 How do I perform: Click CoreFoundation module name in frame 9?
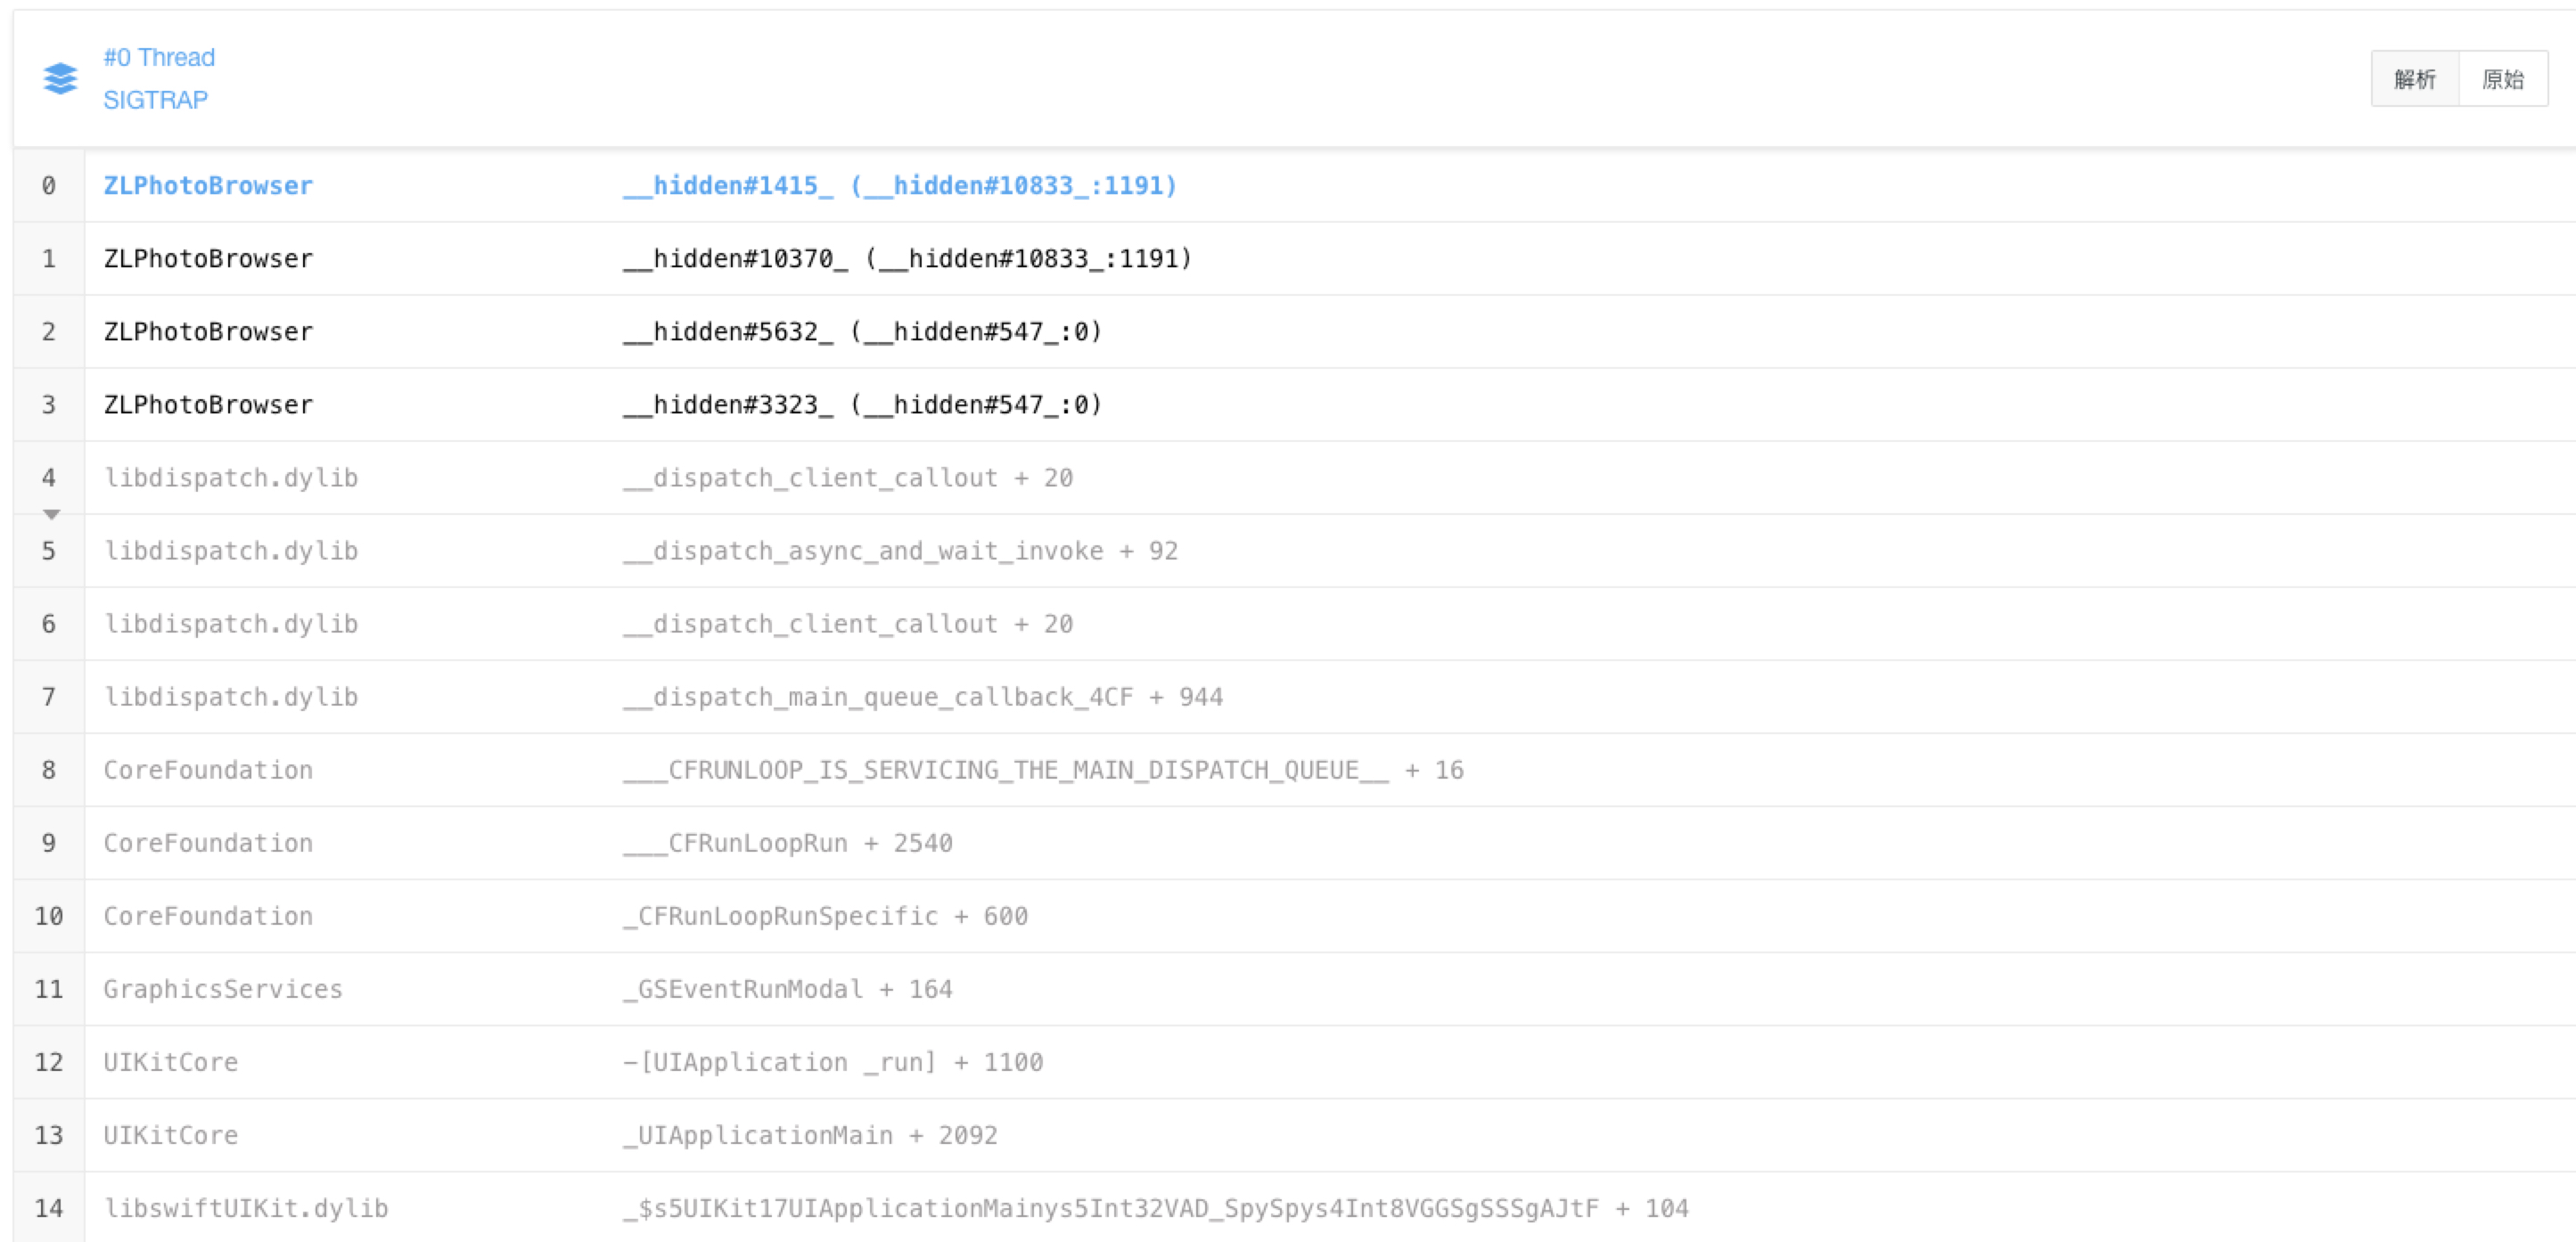pyautogui.click(x=208, y=842)
